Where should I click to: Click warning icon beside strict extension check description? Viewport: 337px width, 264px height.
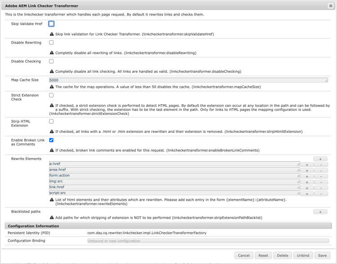52,106
